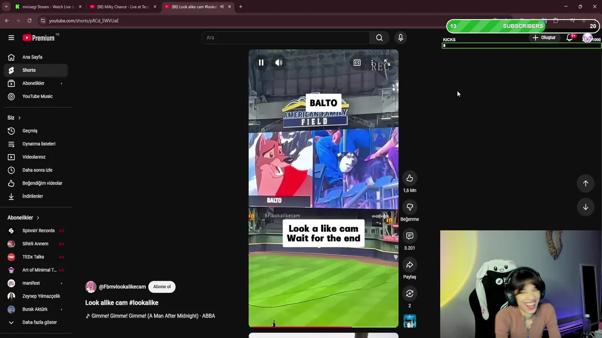
Task: Go to Ana Sayfa home
Action: point(36,57)
